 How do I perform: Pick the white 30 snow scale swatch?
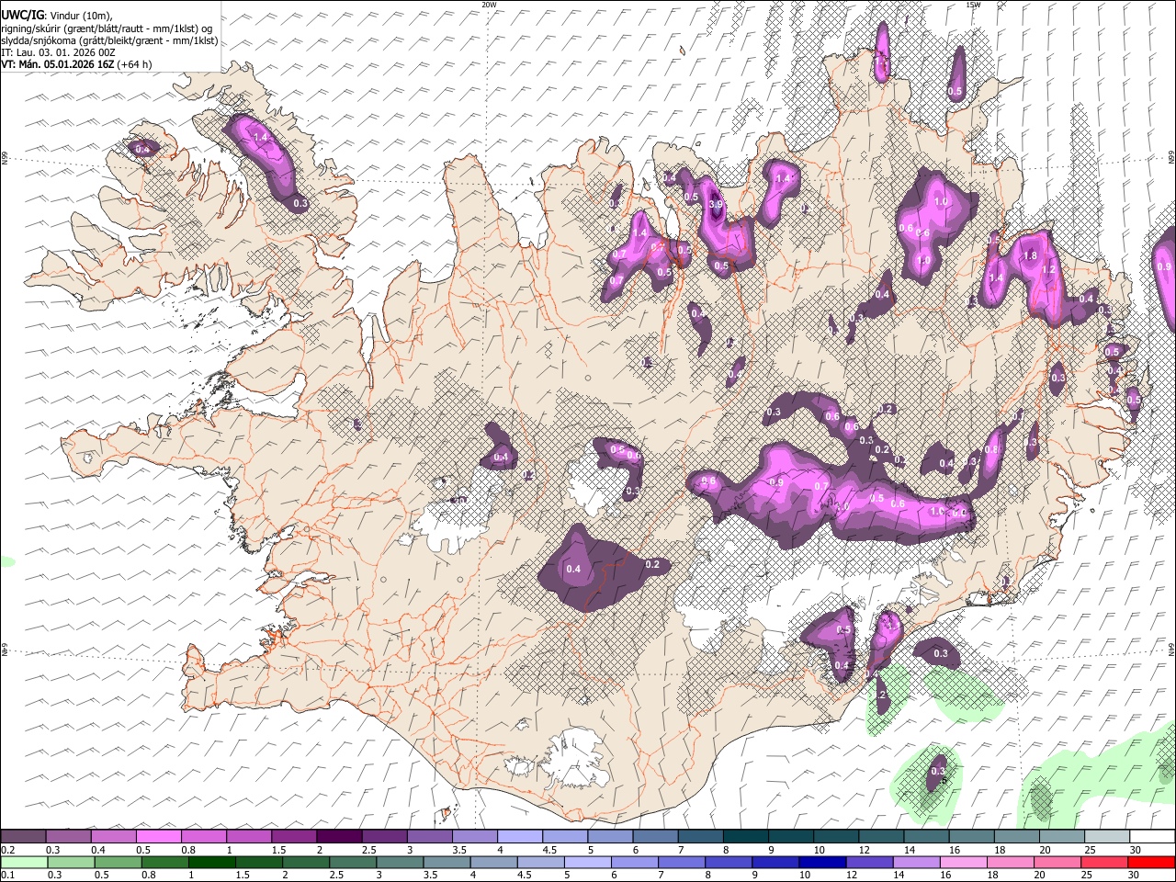point(1152,837)
